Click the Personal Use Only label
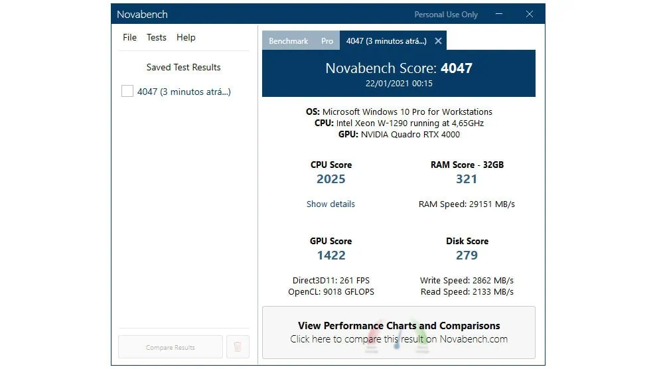Screen dimensions: 657x369 (446, 14)
